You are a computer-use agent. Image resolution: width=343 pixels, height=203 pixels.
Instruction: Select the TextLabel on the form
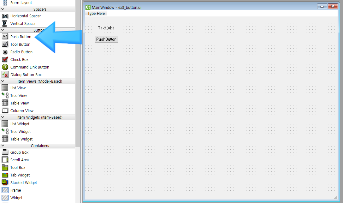click(x=107, y=28)
